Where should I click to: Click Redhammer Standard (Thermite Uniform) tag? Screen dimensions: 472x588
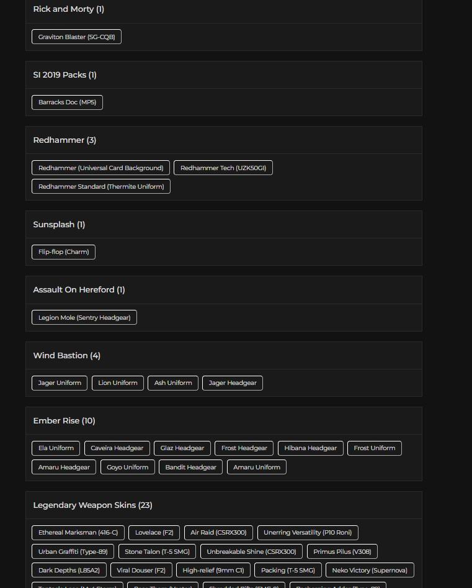click(101, 187)
